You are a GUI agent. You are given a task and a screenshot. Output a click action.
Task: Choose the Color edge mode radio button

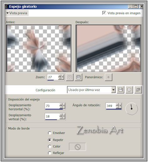tap(50, 146)
